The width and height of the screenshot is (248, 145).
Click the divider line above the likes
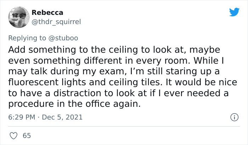124,126
